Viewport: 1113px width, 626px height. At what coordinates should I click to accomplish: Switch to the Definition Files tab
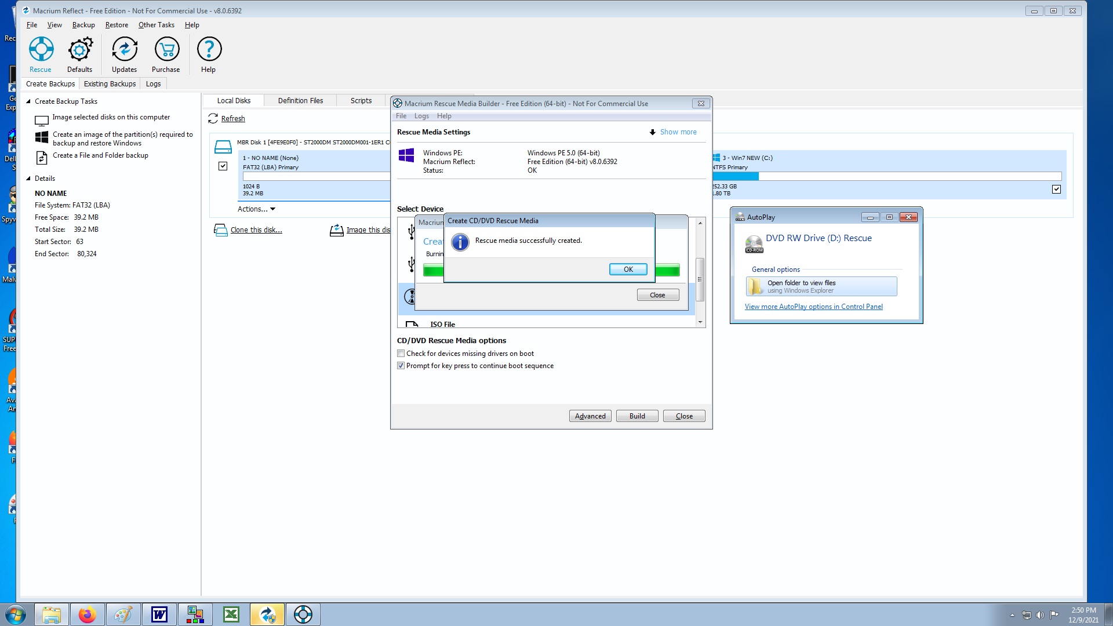point(300,101)
